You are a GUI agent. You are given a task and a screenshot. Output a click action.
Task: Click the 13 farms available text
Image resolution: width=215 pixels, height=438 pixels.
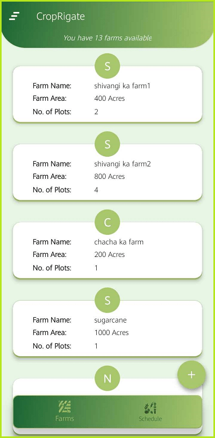107,38
